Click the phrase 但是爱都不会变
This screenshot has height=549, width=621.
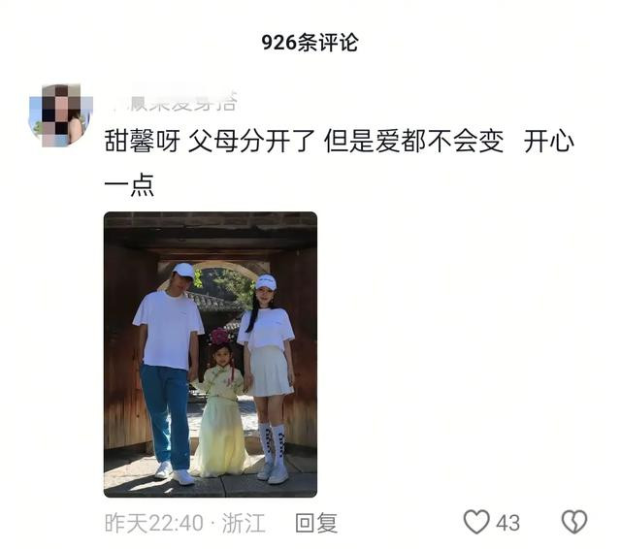point(414,142)
